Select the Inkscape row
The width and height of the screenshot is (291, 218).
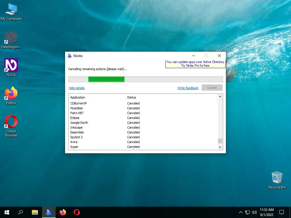(143, 127)
